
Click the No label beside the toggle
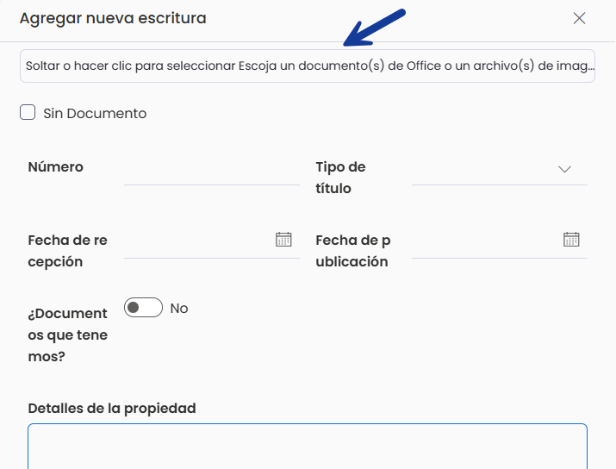click(x=179, y=309)
